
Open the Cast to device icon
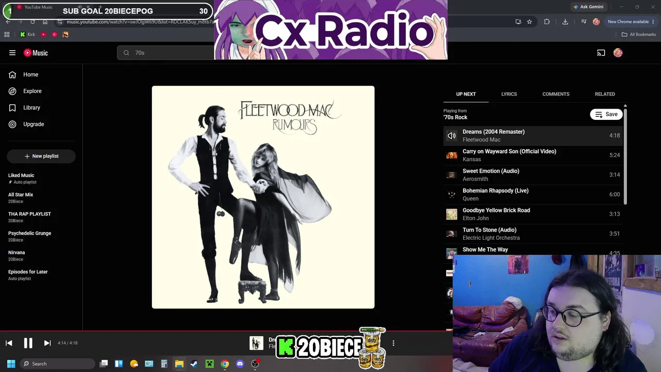pyautogui.click(x=601, y=53)
